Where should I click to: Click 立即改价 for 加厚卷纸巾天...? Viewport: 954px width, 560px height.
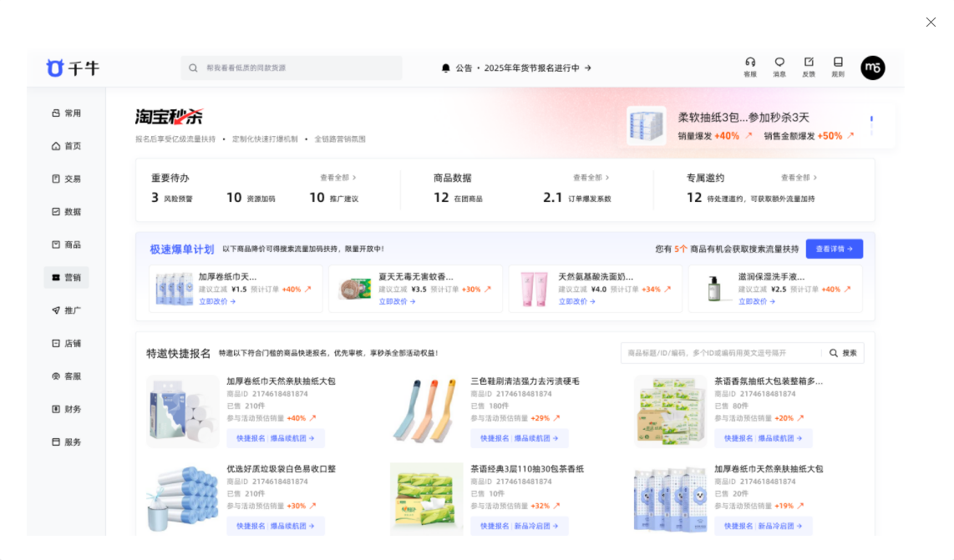(x=216, y=301)
